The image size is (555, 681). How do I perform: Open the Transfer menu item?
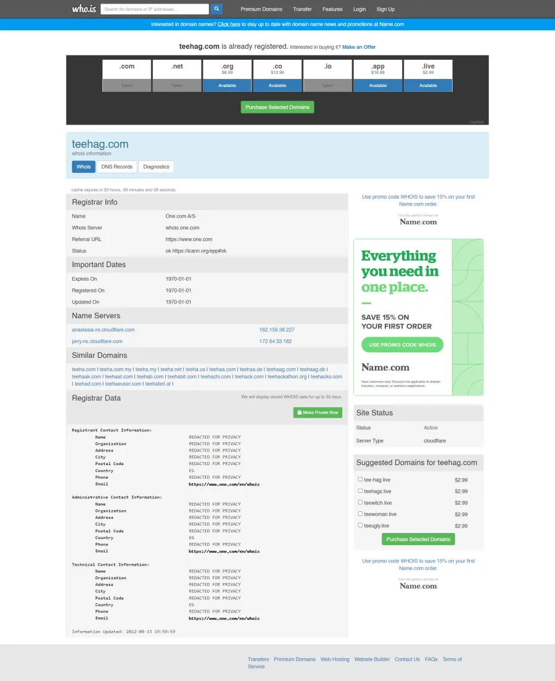pyautogui.click(x=302, y=9)
